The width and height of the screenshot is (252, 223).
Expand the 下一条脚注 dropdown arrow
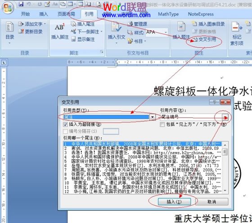click(x=102, y=31)
